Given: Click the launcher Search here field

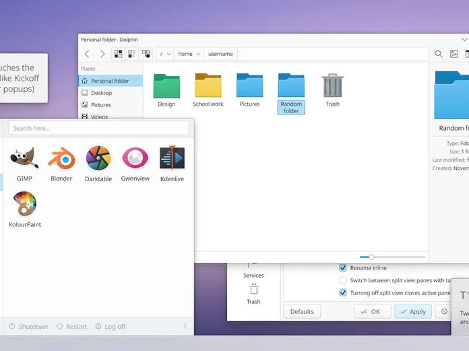Looking at the screenshot, I should point(98,128).
